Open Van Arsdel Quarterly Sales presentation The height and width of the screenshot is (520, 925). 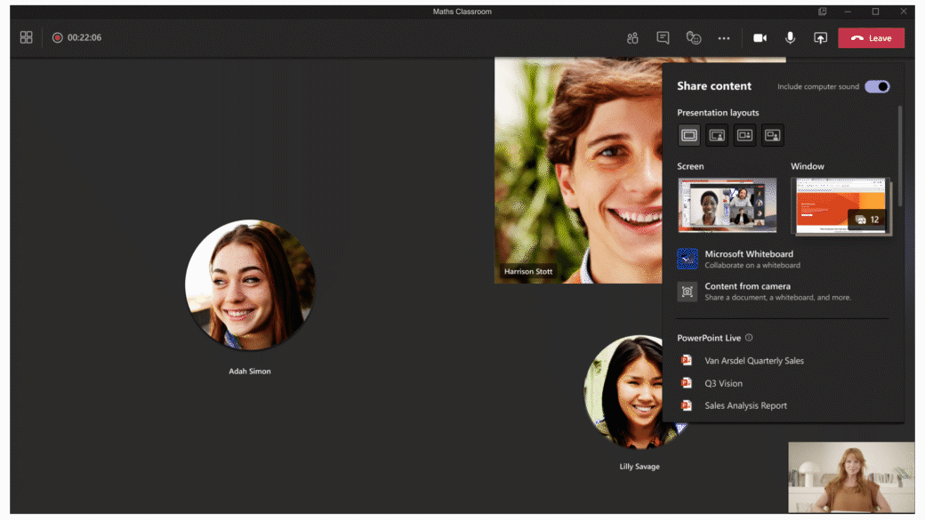click(x=753, y=361)
